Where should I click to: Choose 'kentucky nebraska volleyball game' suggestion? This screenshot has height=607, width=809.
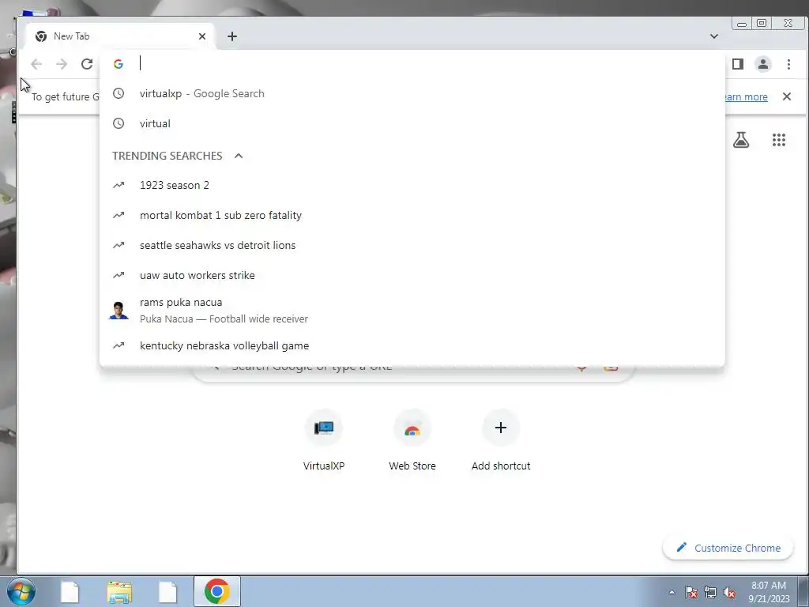coord(412,346)
